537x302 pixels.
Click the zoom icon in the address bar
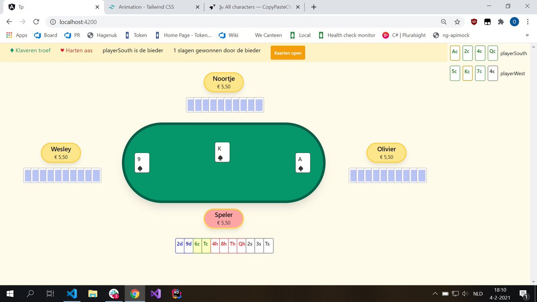point(443,21)
